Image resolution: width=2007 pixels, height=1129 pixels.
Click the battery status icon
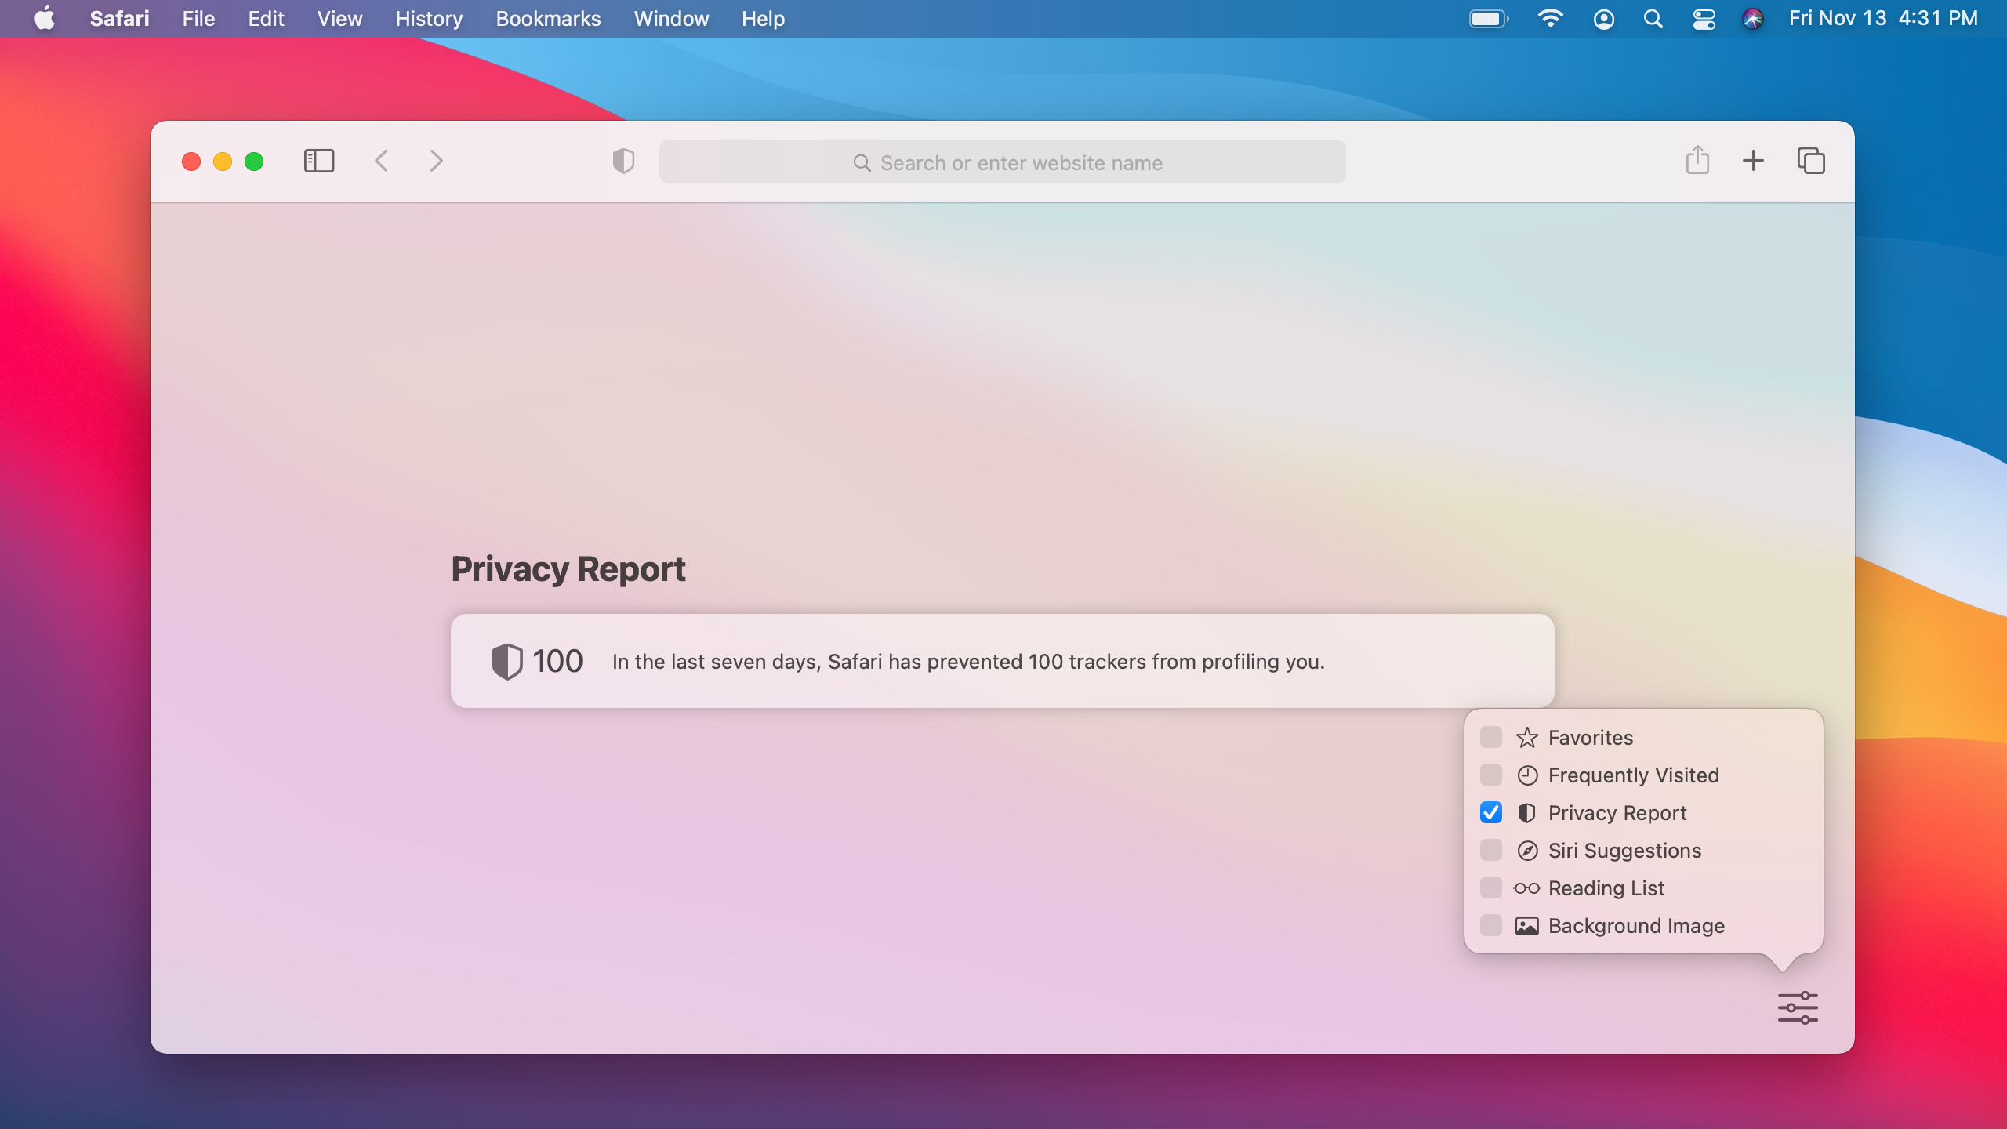tap(1488, 18)
